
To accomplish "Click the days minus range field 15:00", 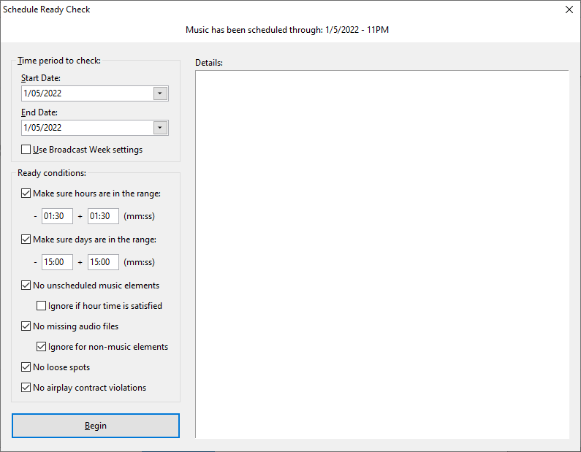I will click(57, 262).
